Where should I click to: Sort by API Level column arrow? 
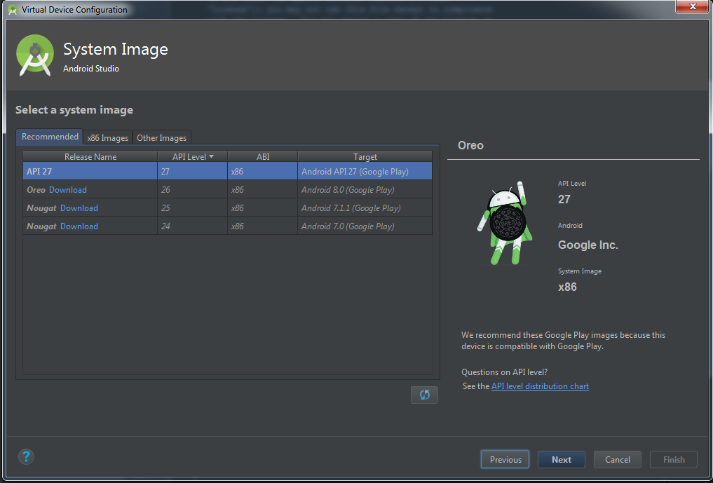pyautogui.click(x=211, y=157)
